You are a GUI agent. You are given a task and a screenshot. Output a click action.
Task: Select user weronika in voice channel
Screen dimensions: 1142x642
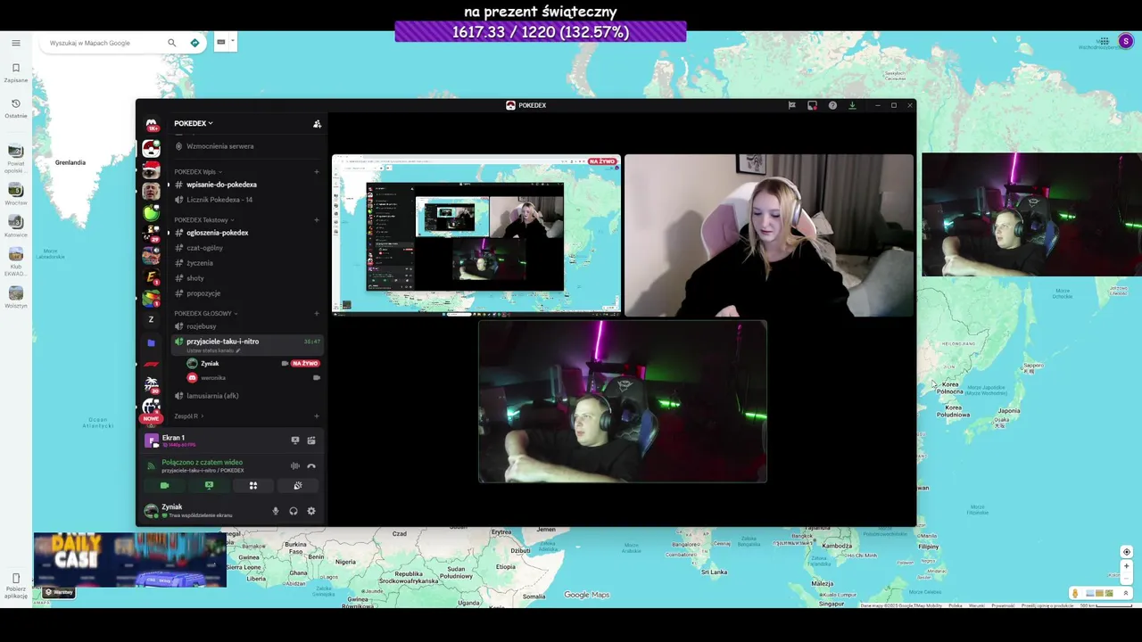pyautogui.click(x=252, y=378)
